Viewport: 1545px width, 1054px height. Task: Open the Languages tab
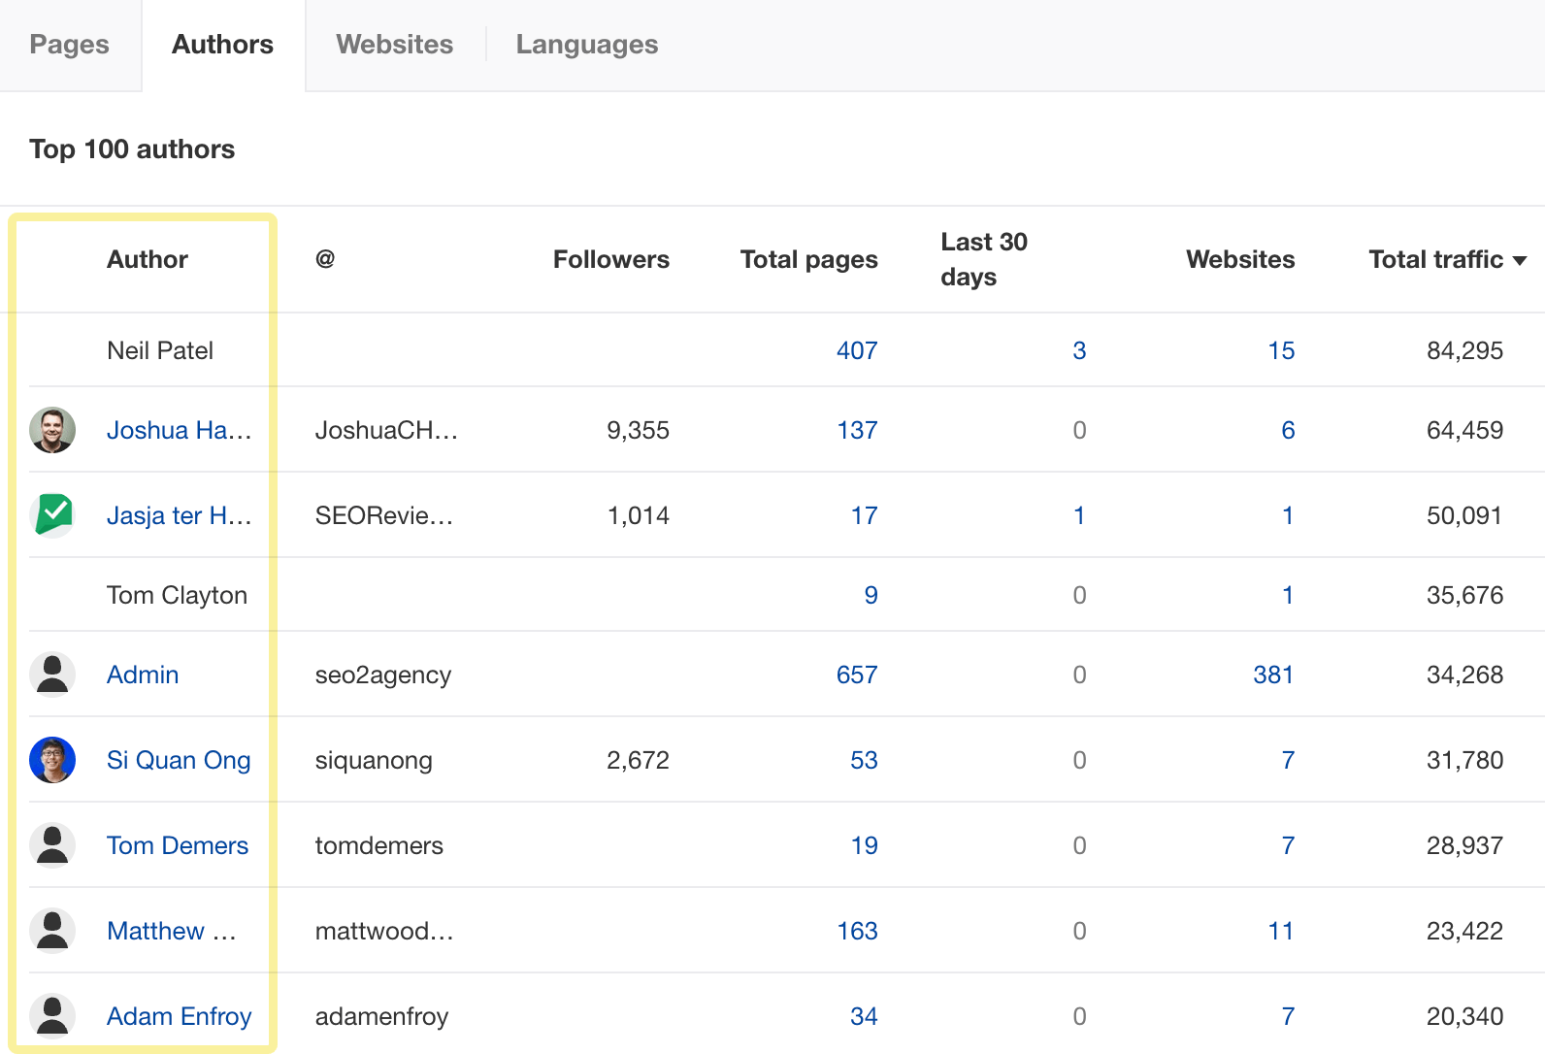(x=587, y=45)
